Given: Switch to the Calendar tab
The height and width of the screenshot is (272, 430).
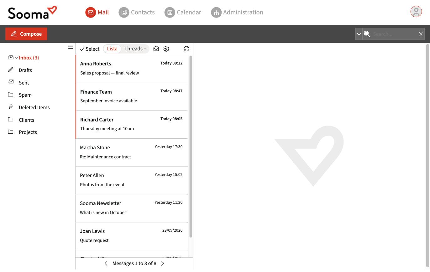Looking at the screenshot, I should click(183, 12).
